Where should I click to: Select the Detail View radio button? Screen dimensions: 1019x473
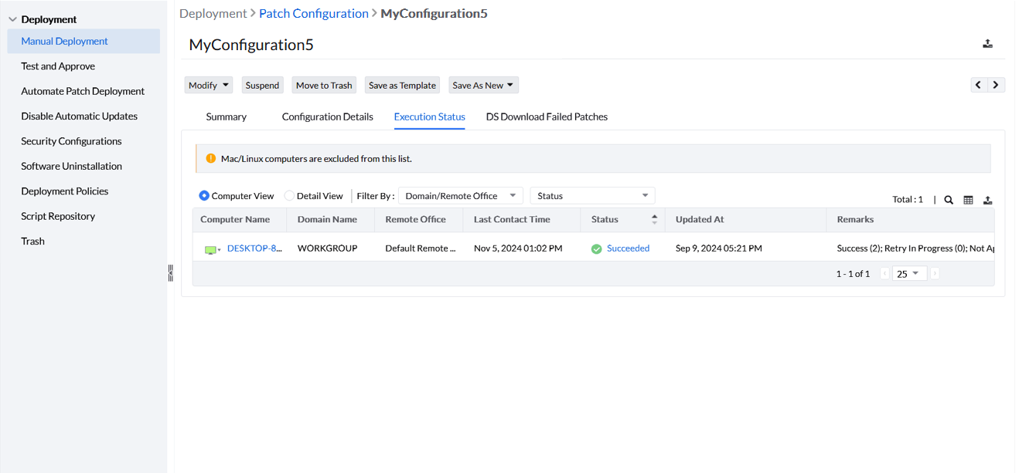pos(289,196)
